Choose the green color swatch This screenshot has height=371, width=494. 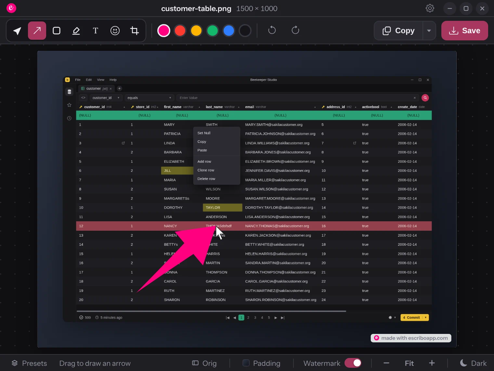(213, 31)
